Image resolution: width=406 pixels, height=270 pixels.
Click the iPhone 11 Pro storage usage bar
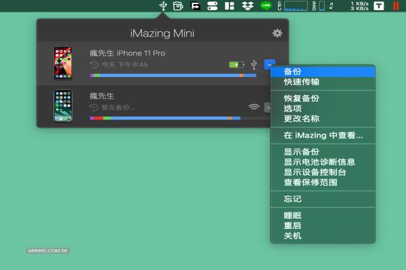(173, 75)
